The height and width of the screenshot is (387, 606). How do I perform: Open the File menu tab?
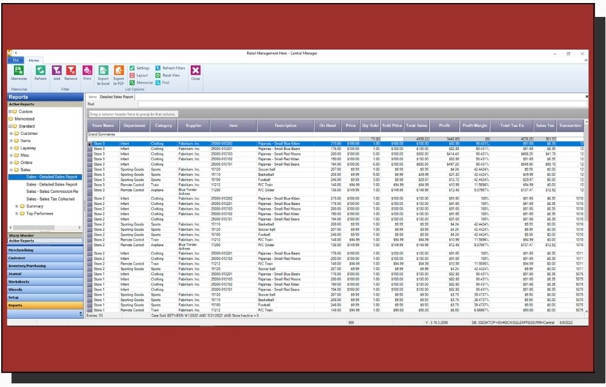[x=16, y=60]
